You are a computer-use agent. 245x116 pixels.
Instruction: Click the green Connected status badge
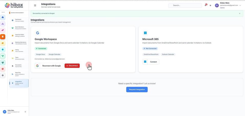(41, 49)
